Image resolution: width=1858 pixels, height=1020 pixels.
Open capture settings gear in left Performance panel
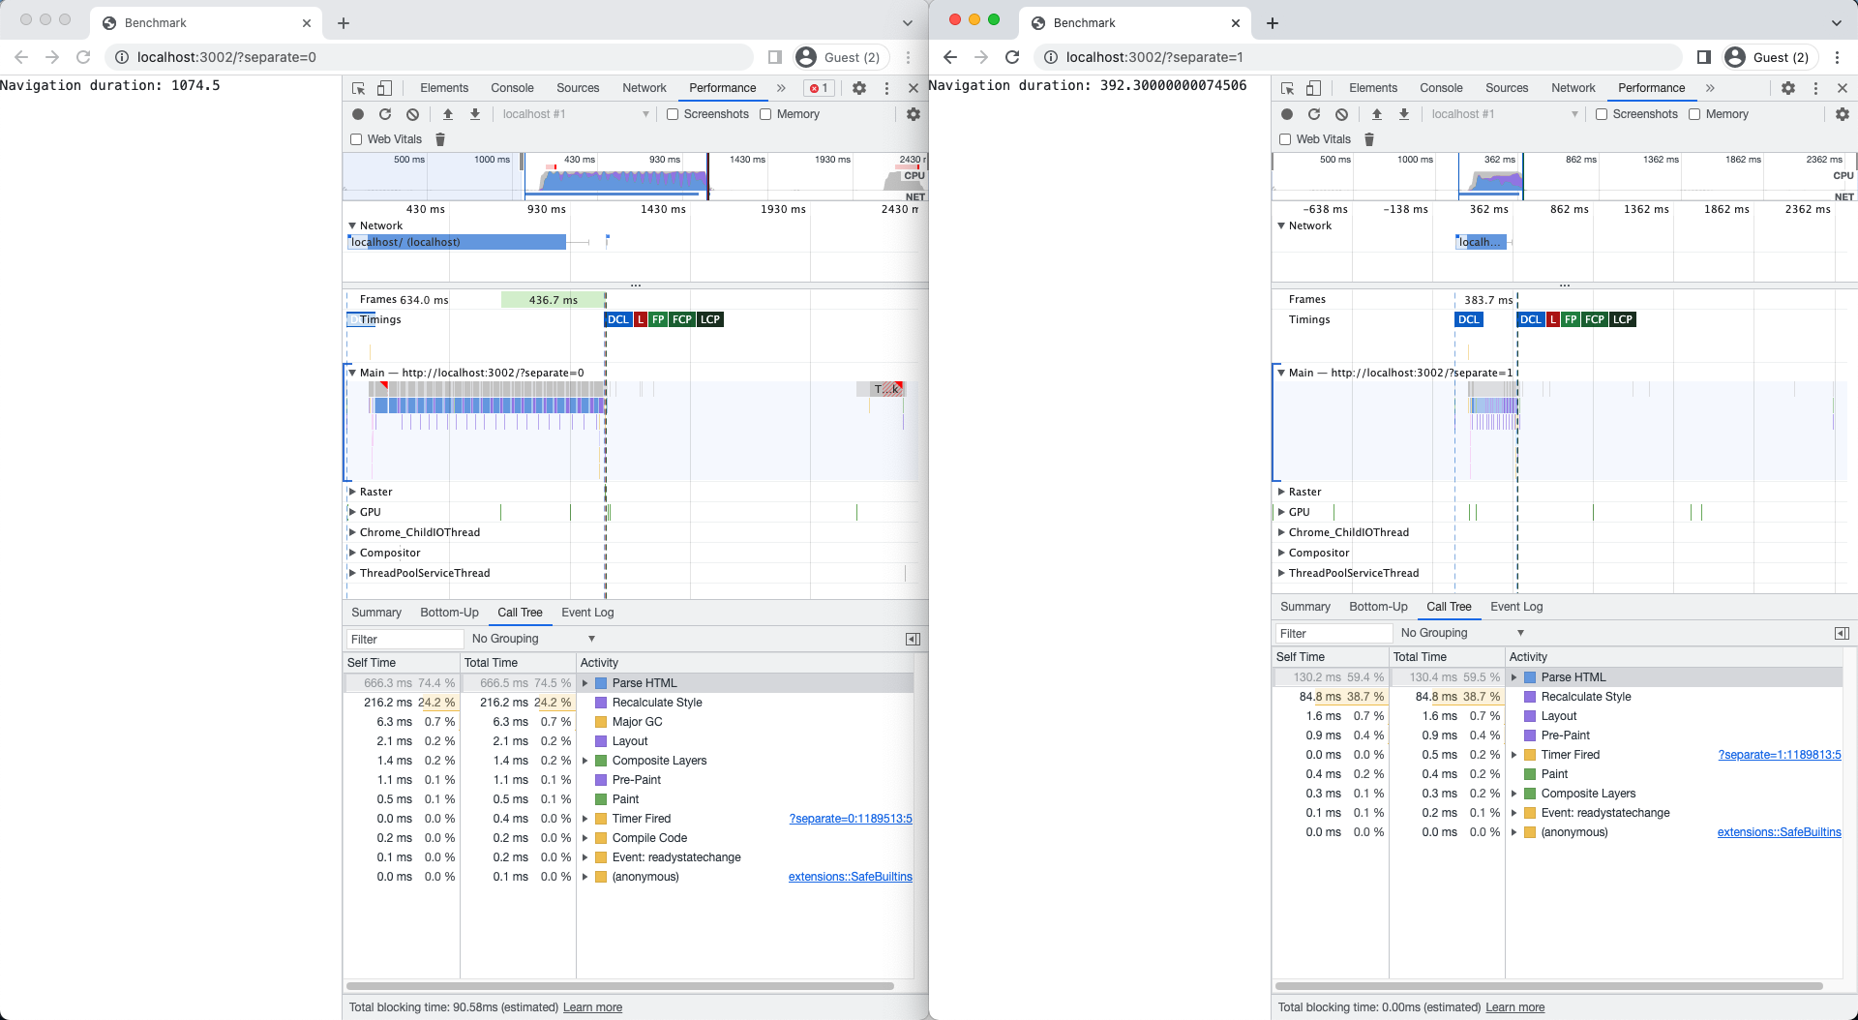pyautogui.click(x=914, y=114)
